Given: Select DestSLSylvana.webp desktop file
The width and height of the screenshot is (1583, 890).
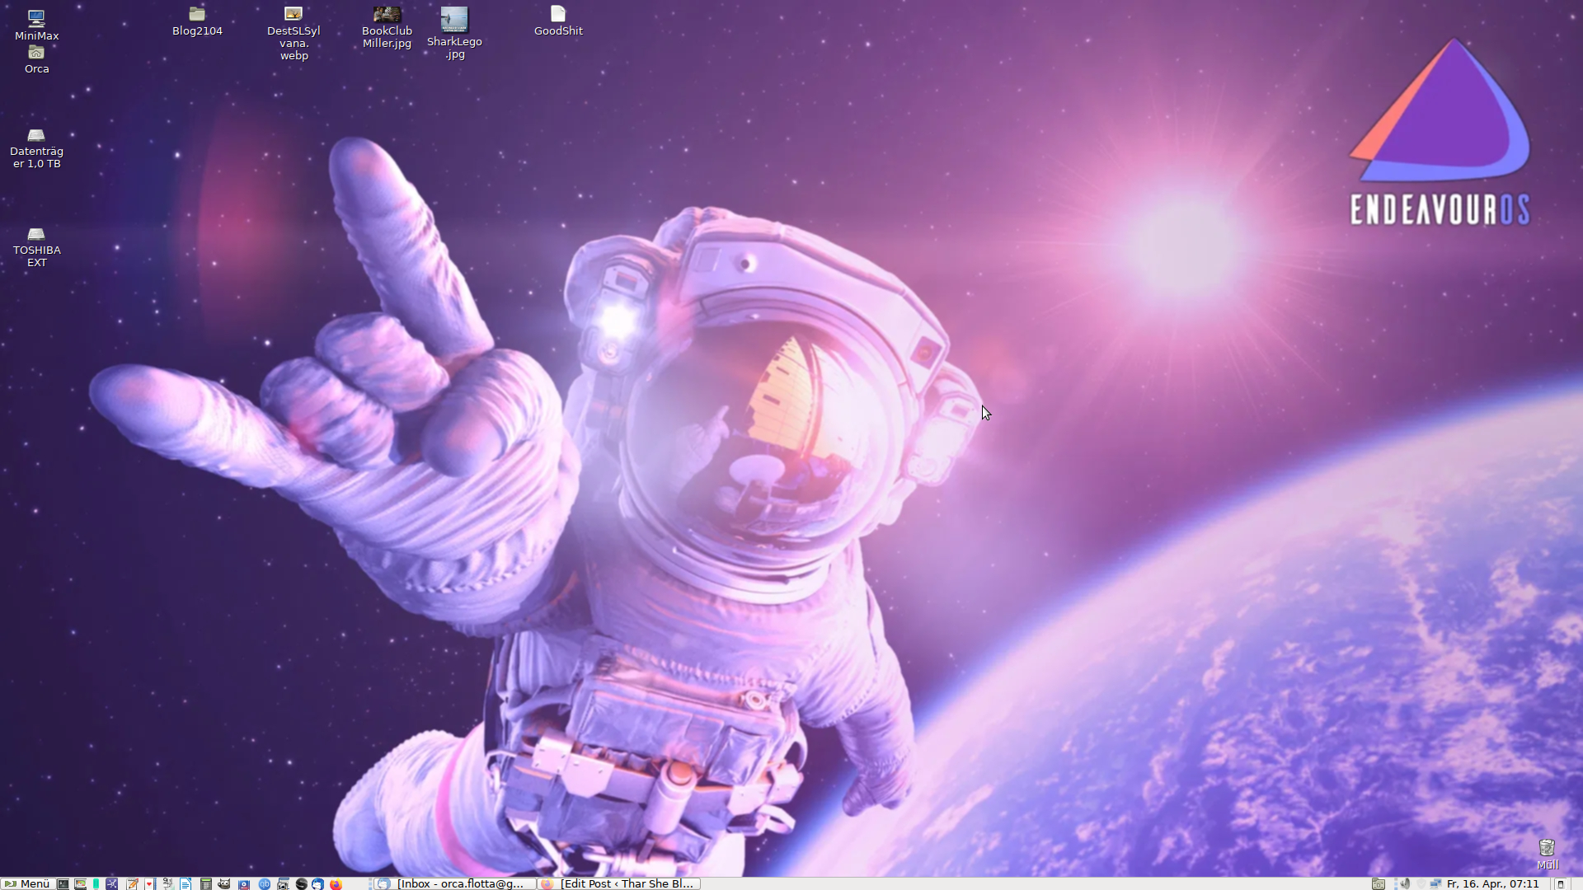Looking at the screenshot, I should (x=294, y=33).
